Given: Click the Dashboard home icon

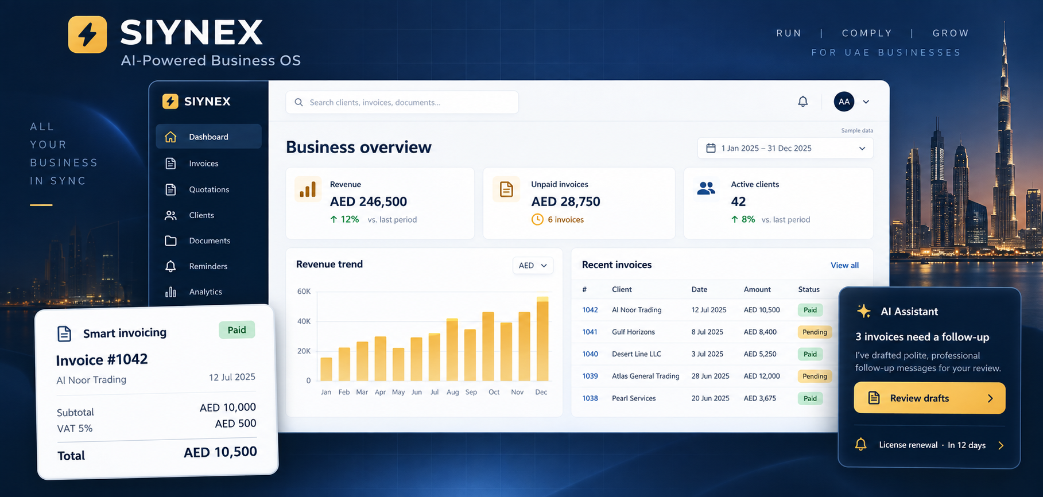Looking at the screenshot, I should (170, 137).
